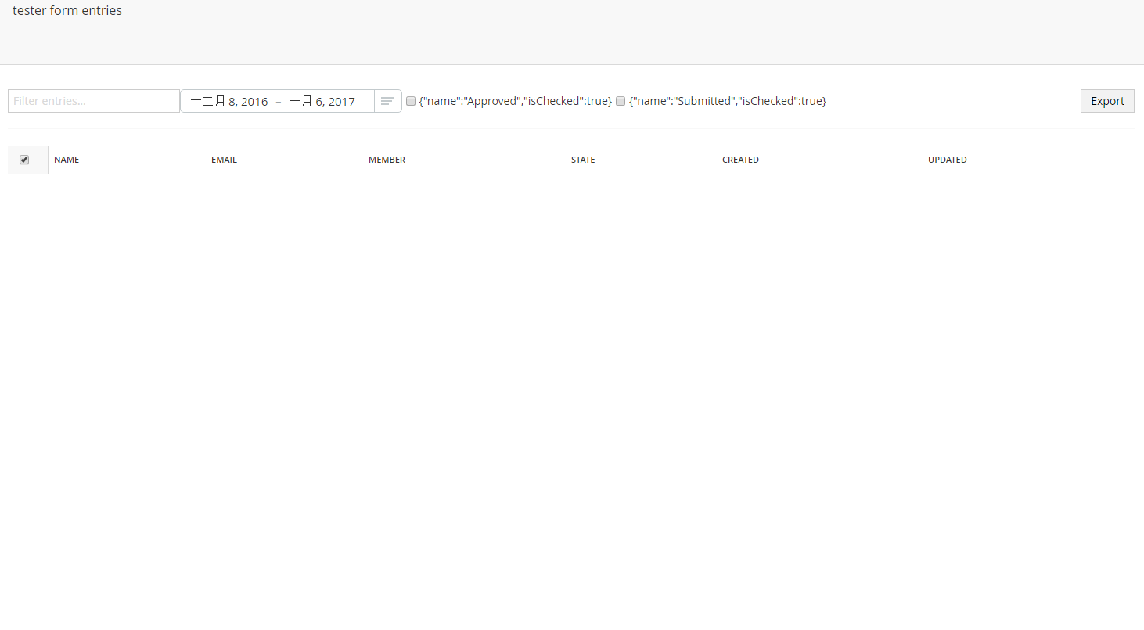
Task: Pick the start date 十二月 8, 2016
Action: click(229, 101)
